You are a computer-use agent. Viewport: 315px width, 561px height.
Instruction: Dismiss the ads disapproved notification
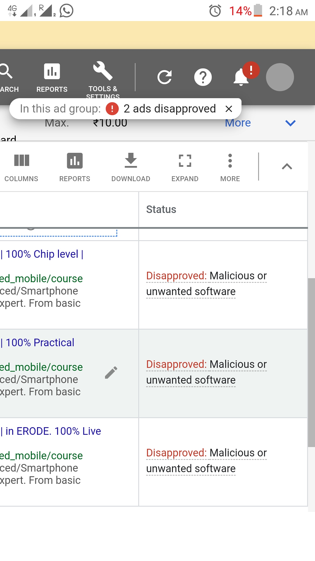tap(229, 109)
